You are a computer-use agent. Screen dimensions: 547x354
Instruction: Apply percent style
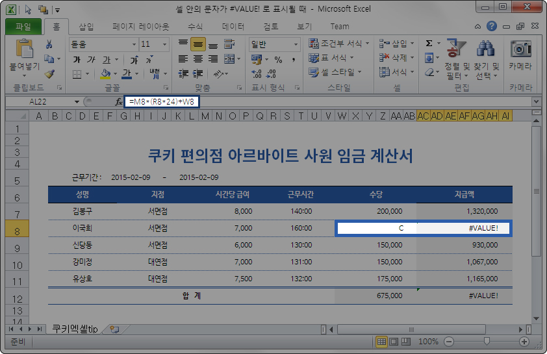point(278,60)
